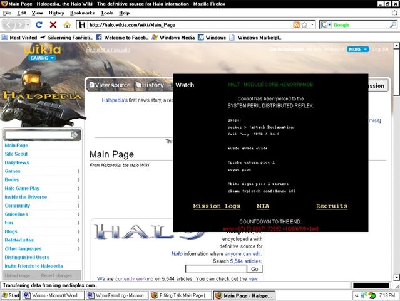Open the MORE dropdown button
Viewport: 400px width, 301px height.
[x=357, y=50]
